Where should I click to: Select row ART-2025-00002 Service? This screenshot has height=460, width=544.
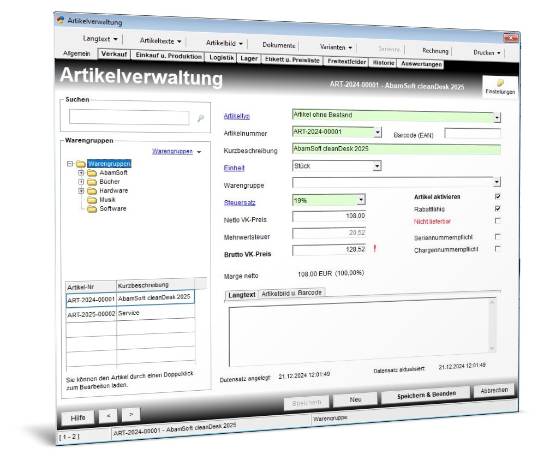point(130,314)
